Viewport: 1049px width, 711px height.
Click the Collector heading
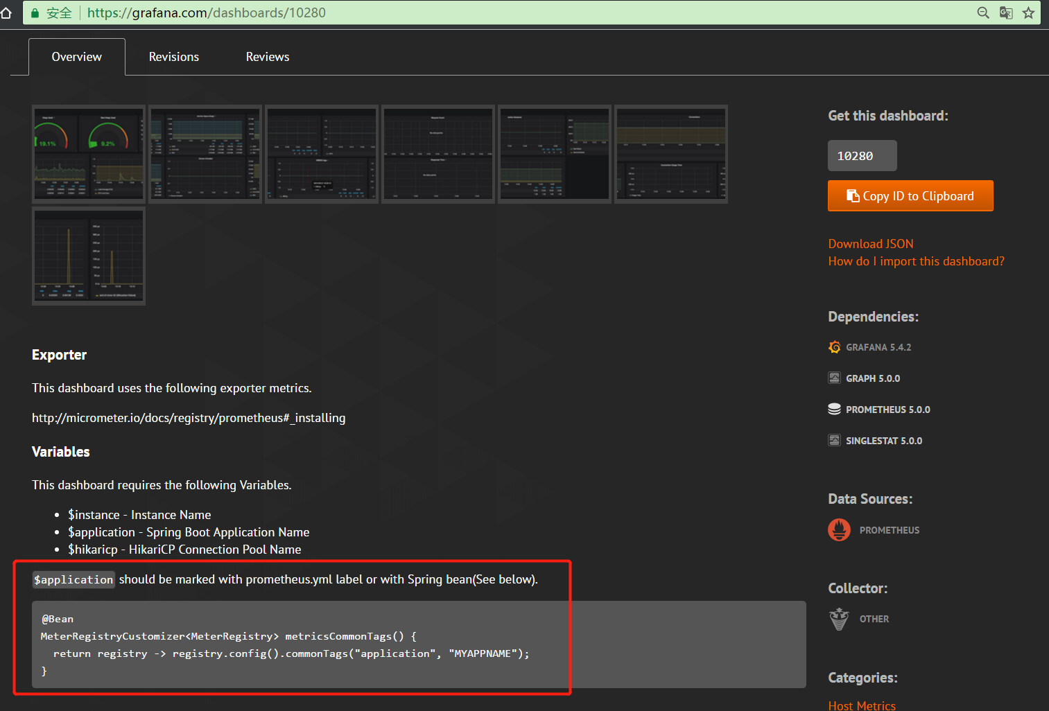(858, 588)
